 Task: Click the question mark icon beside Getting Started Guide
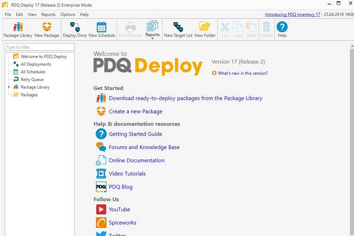[x=101, y=134]
